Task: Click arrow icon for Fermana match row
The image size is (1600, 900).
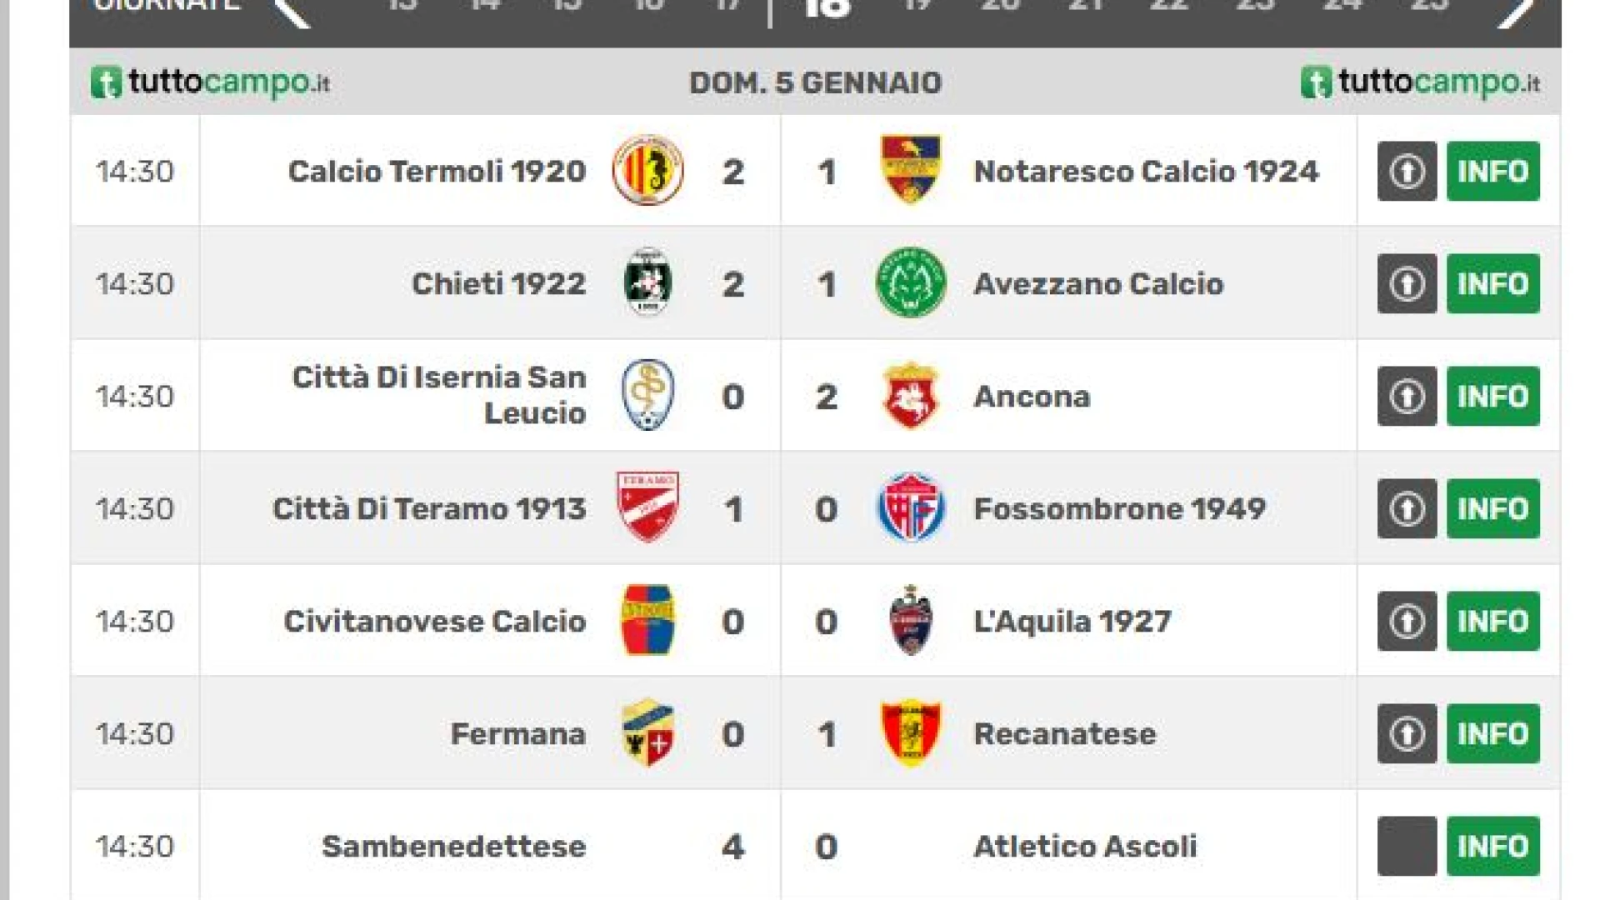Action: pos(1407,733)
